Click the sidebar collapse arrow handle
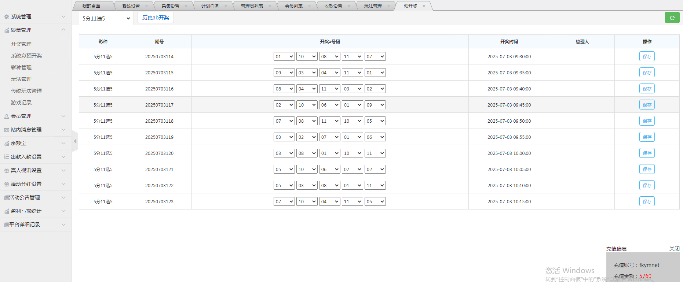Viewport: 683px width, 282px height. point(75,141)
